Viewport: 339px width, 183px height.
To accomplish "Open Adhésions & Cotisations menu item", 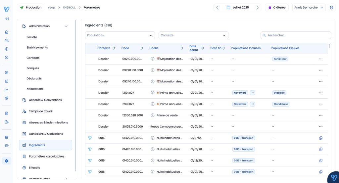I will point(46,134).
